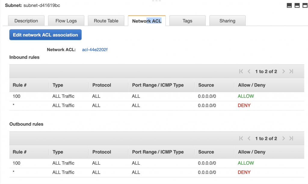Click Outbound '1 to 2 of 2' pagination text
Viewport: 308px width, 184px height.
[266, 138]
